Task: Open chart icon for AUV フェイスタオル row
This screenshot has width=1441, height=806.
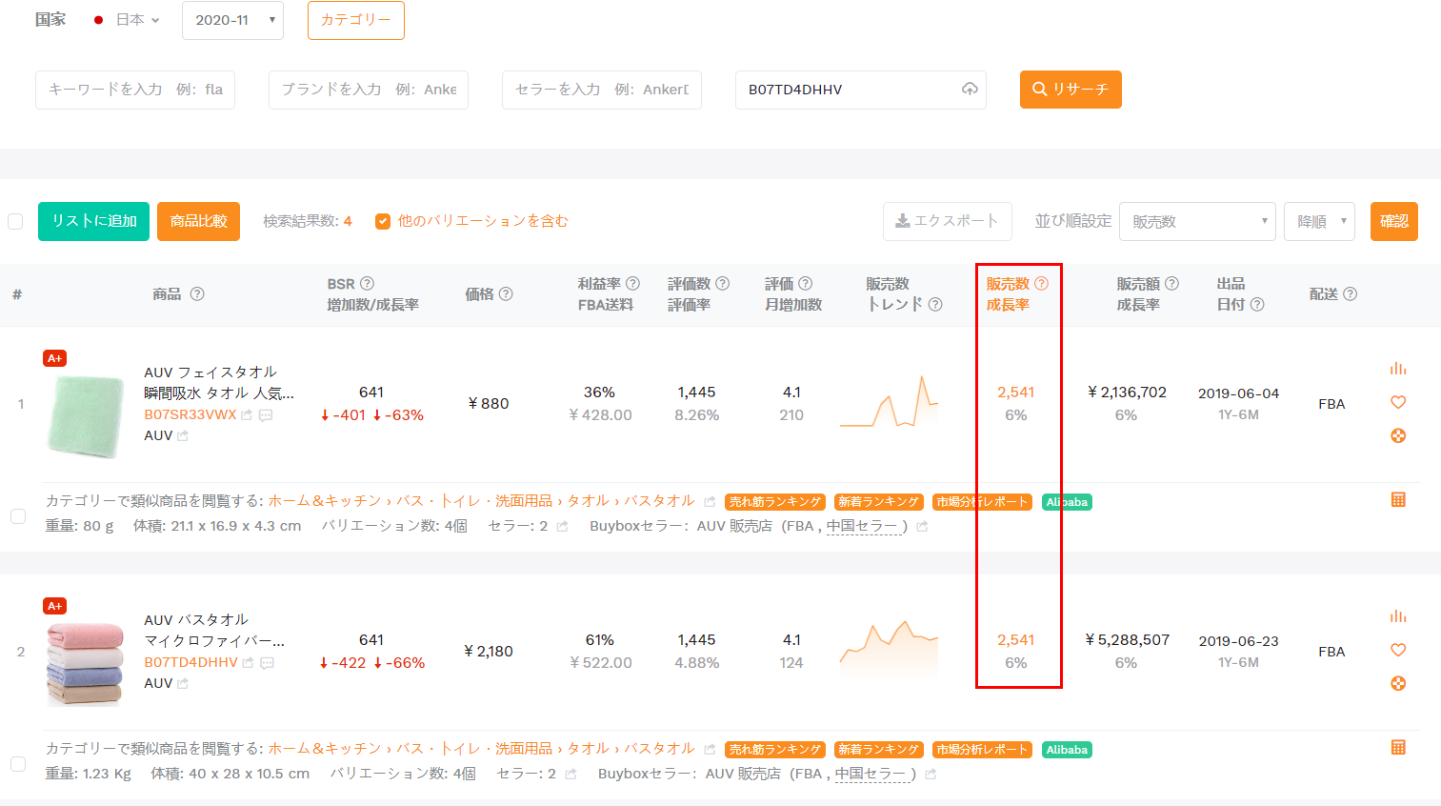Action: tap(1397, 369)
